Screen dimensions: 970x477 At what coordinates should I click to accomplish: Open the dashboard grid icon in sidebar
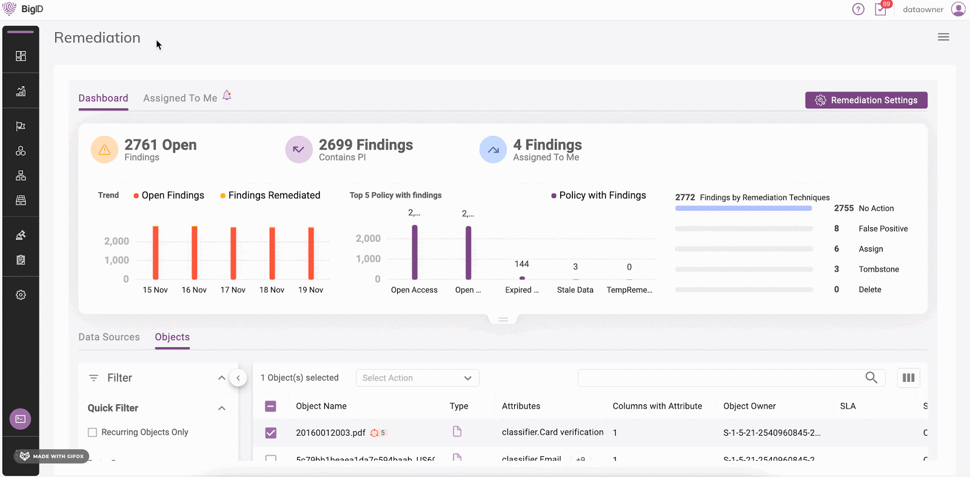(21, 56)
